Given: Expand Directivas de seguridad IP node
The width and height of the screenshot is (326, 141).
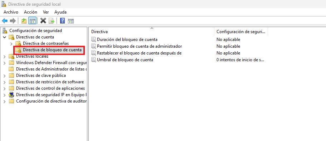Looking at the screenshot, I should 5,95.
